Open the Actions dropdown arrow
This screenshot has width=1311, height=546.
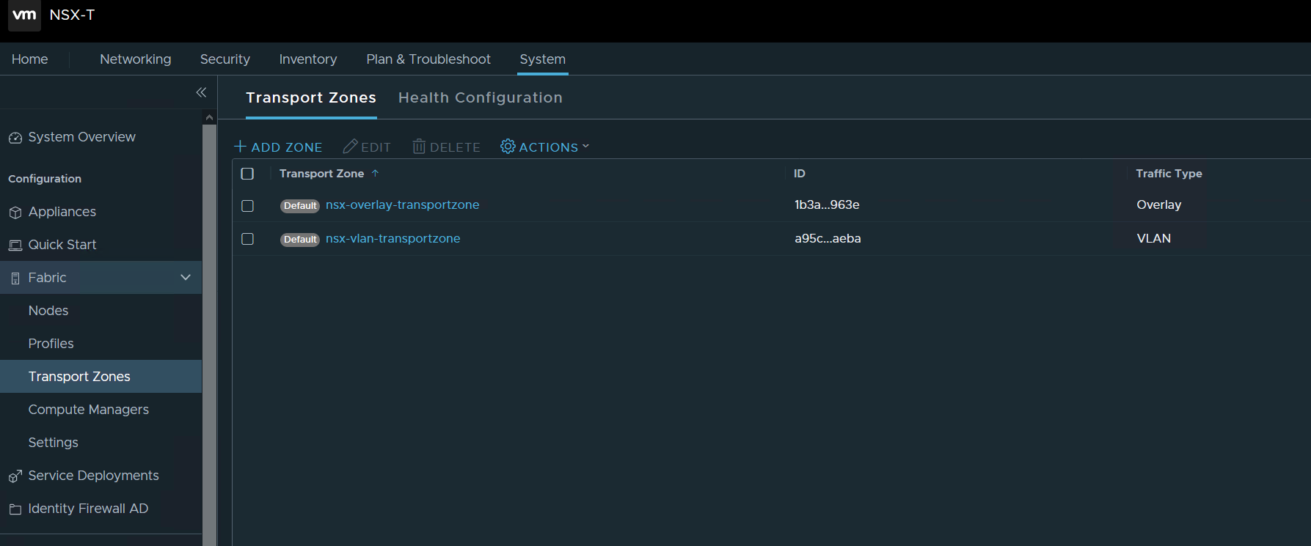(x=585, y=147)
